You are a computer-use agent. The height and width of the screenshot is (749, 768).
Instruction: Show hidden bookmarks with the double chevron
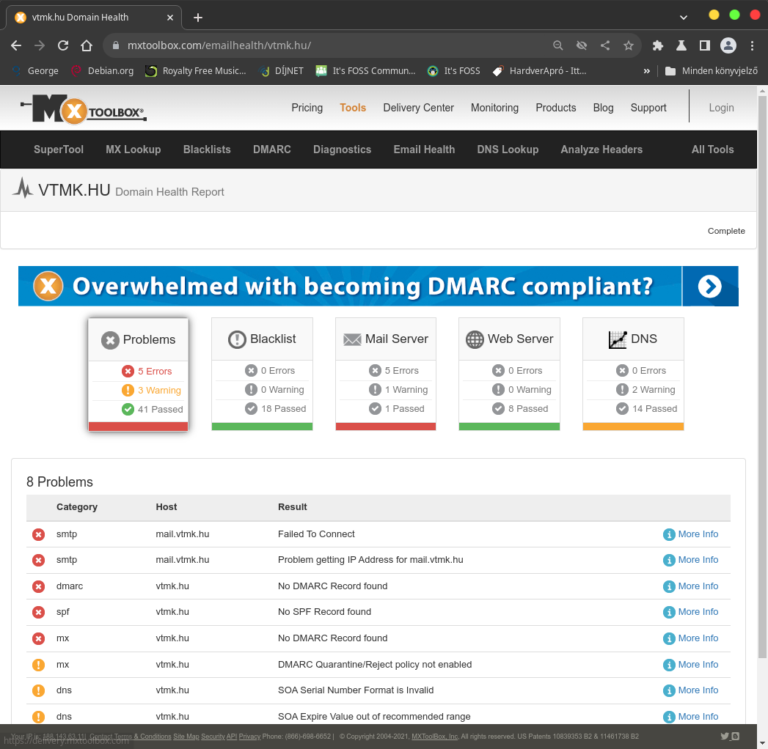tap(646, 71)
